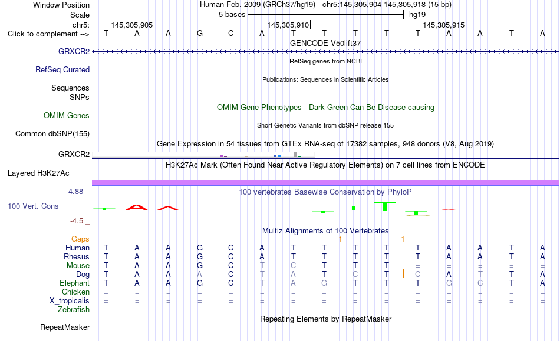The height and width of the screenshot is (341, 560).
Task: Click the -4.5 PhyloP lower limit value
Action: (x=77, y=221)
